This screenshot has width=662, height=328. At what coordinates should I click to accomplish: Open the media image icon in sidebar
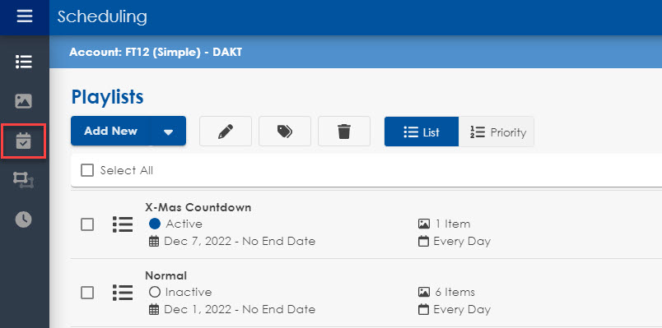(x=23, y=101)
